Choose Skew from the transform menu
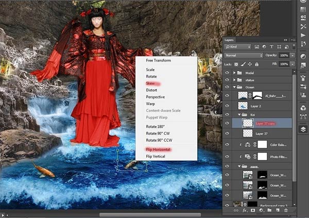 [150, 83]
